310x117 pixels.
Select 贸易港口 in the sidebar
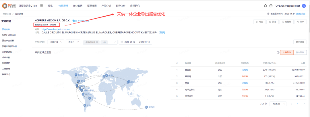(x=6, y=63)
